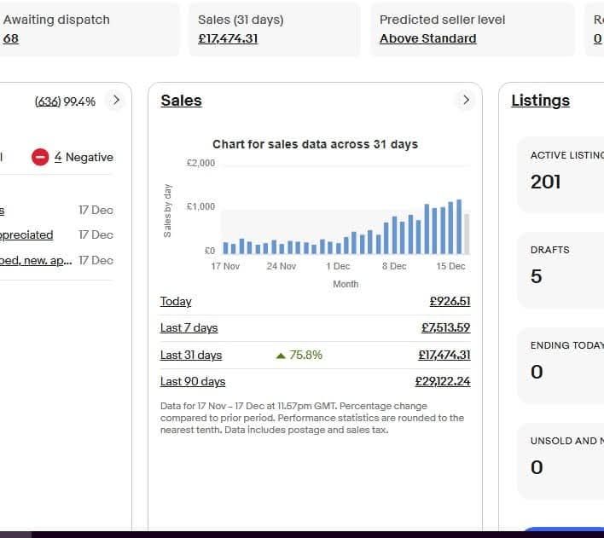Open the Last 7 days link
The image size is (604, 538).
(189, 327)
